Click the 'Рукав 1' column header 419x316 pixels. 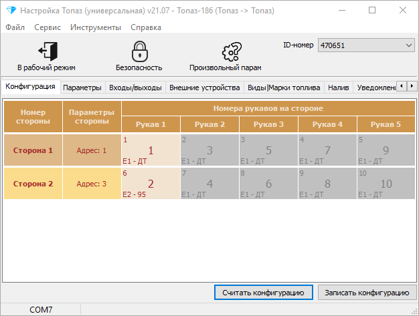tap(151, 124)
